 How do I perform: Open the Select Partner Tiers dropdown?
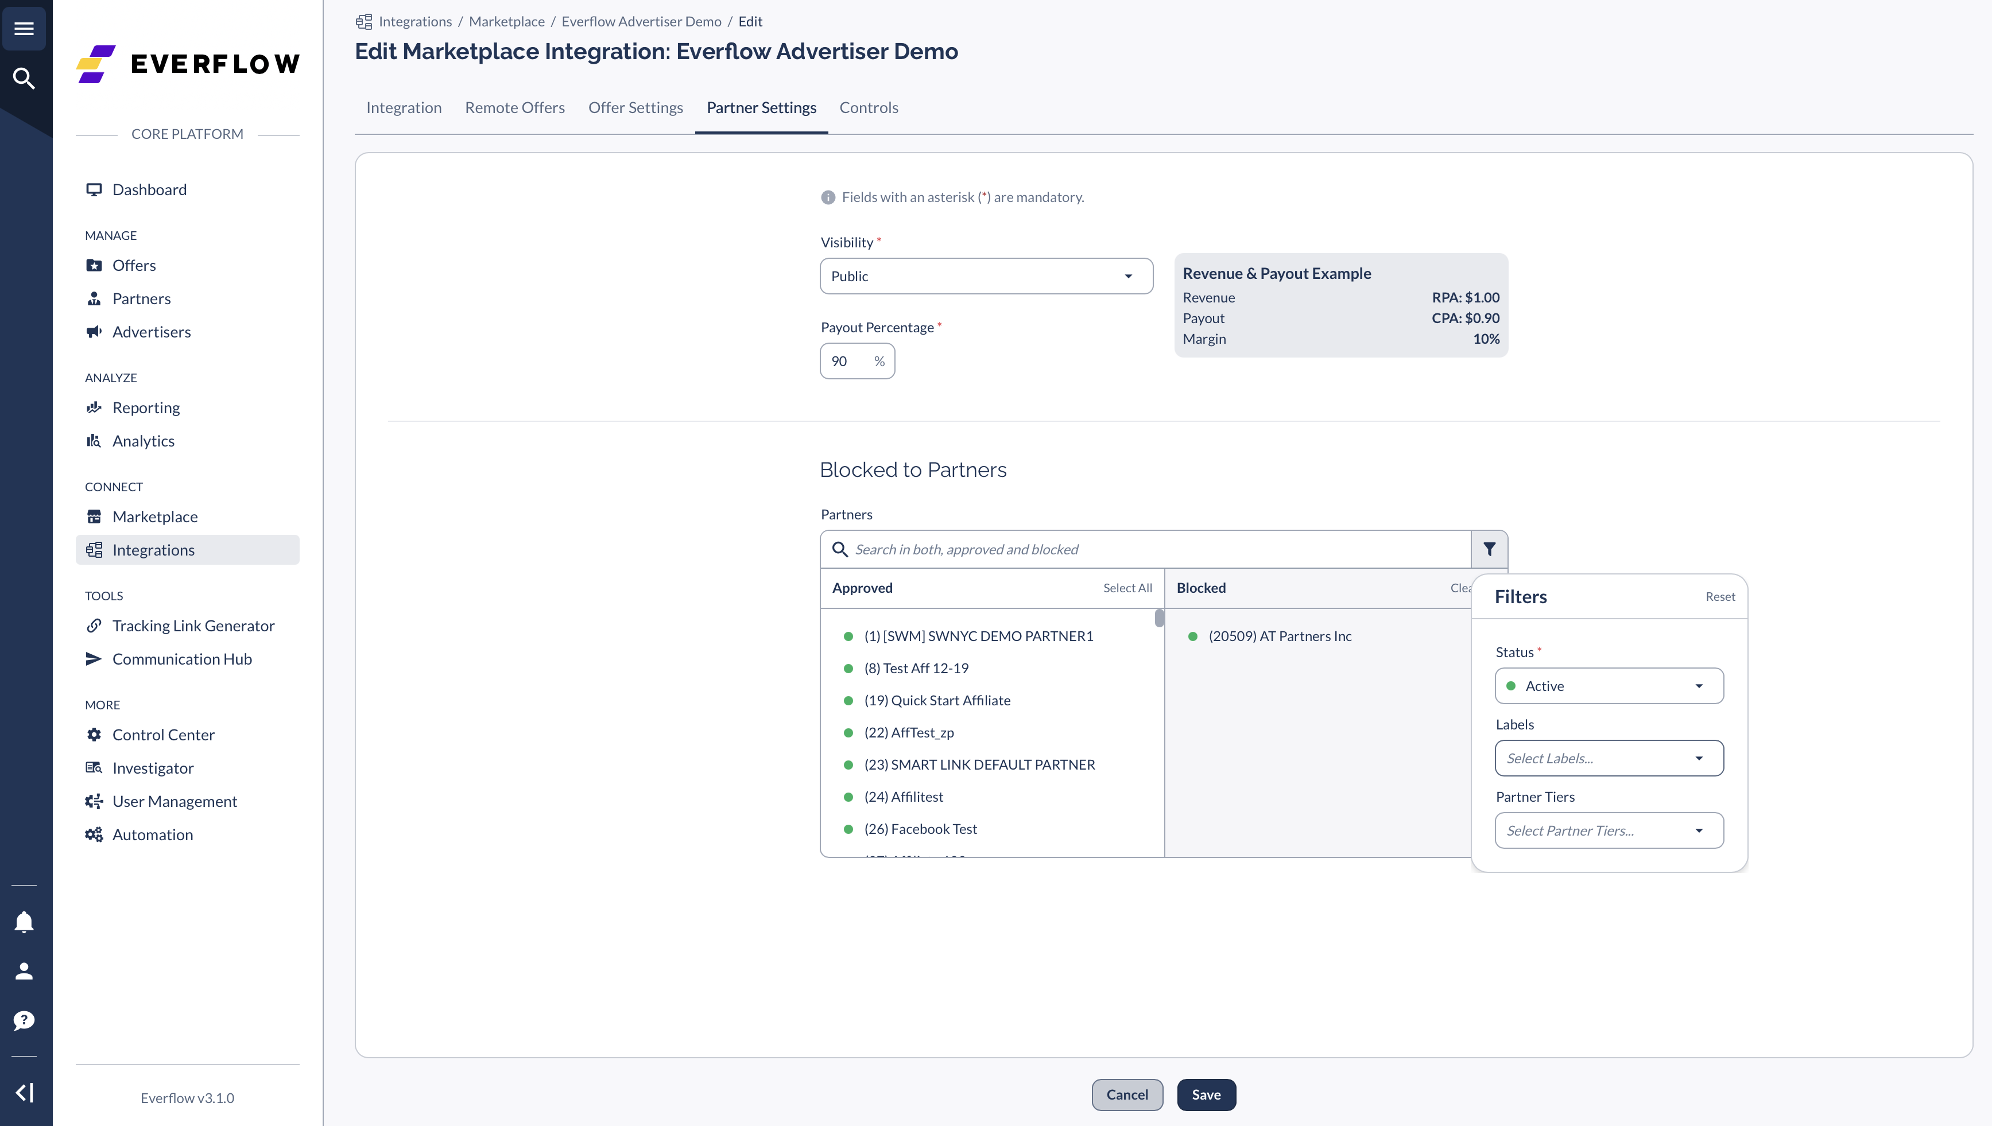[x=1609, y=830]
